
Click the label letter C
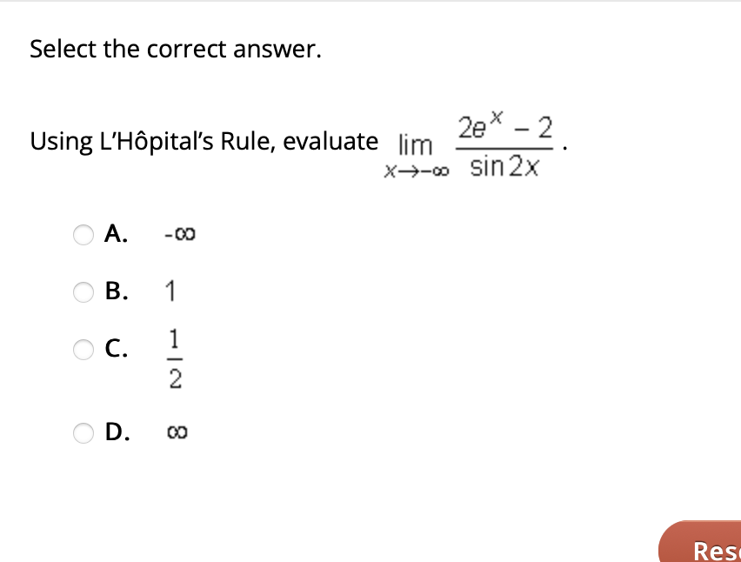116,349
